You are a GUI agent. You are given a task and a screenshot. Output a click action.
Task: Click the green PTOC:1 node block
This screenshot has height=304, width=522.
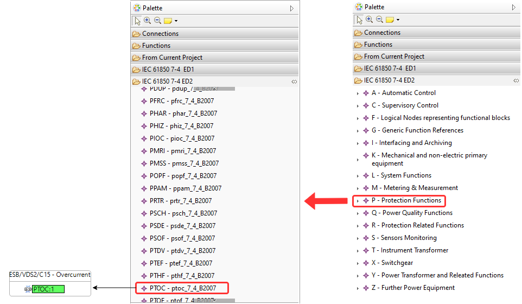(48, 289)
